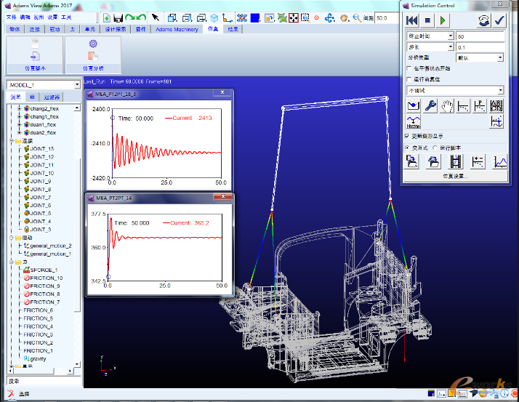The width and height of the screenshot is (519, 402).
Task: Click the document import arrow icon in ribbon
Action: click(x=35, y=56)
